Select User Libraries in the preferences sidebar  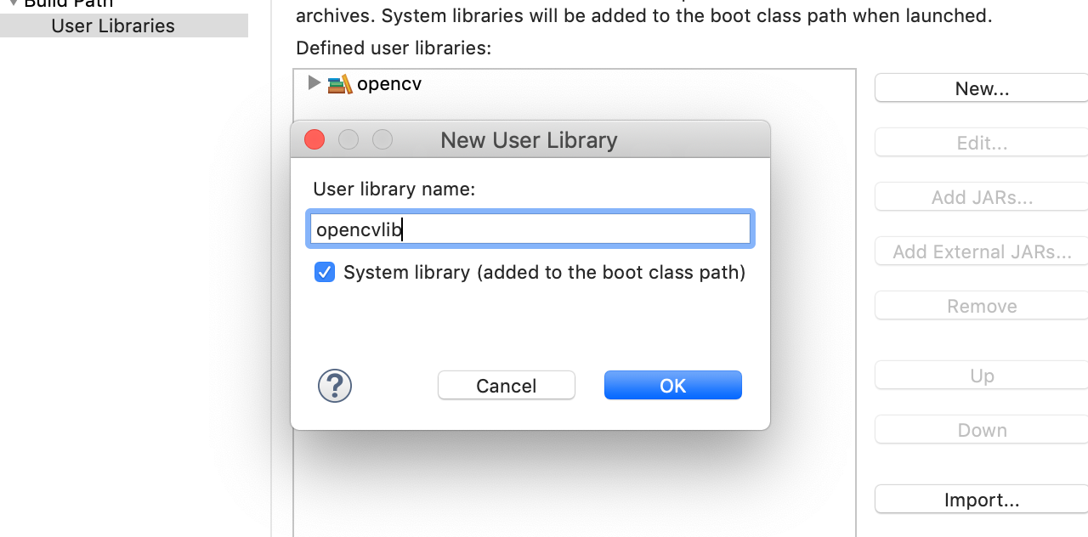(x=111, y=25)
